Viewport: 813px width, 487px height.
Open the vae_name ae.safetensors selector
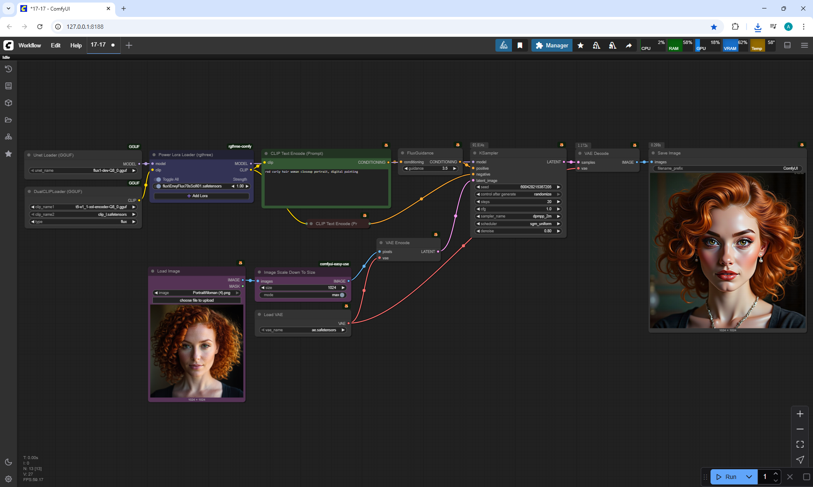coord(303,330)
